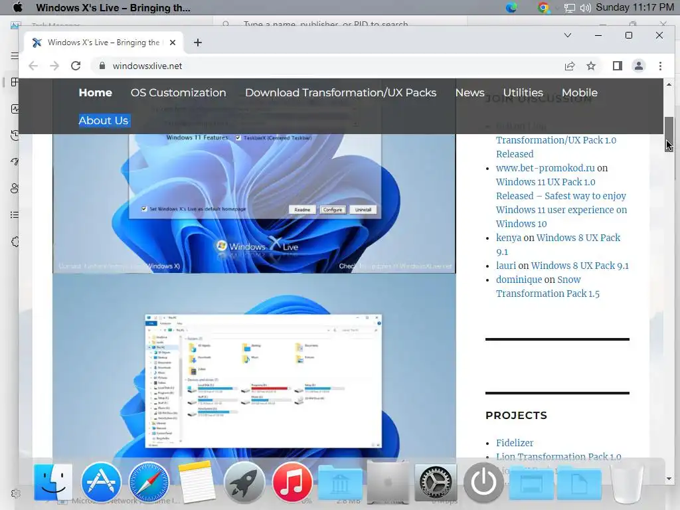
Task: Click the Apple logo menu
Action: [x=17, y=7]
